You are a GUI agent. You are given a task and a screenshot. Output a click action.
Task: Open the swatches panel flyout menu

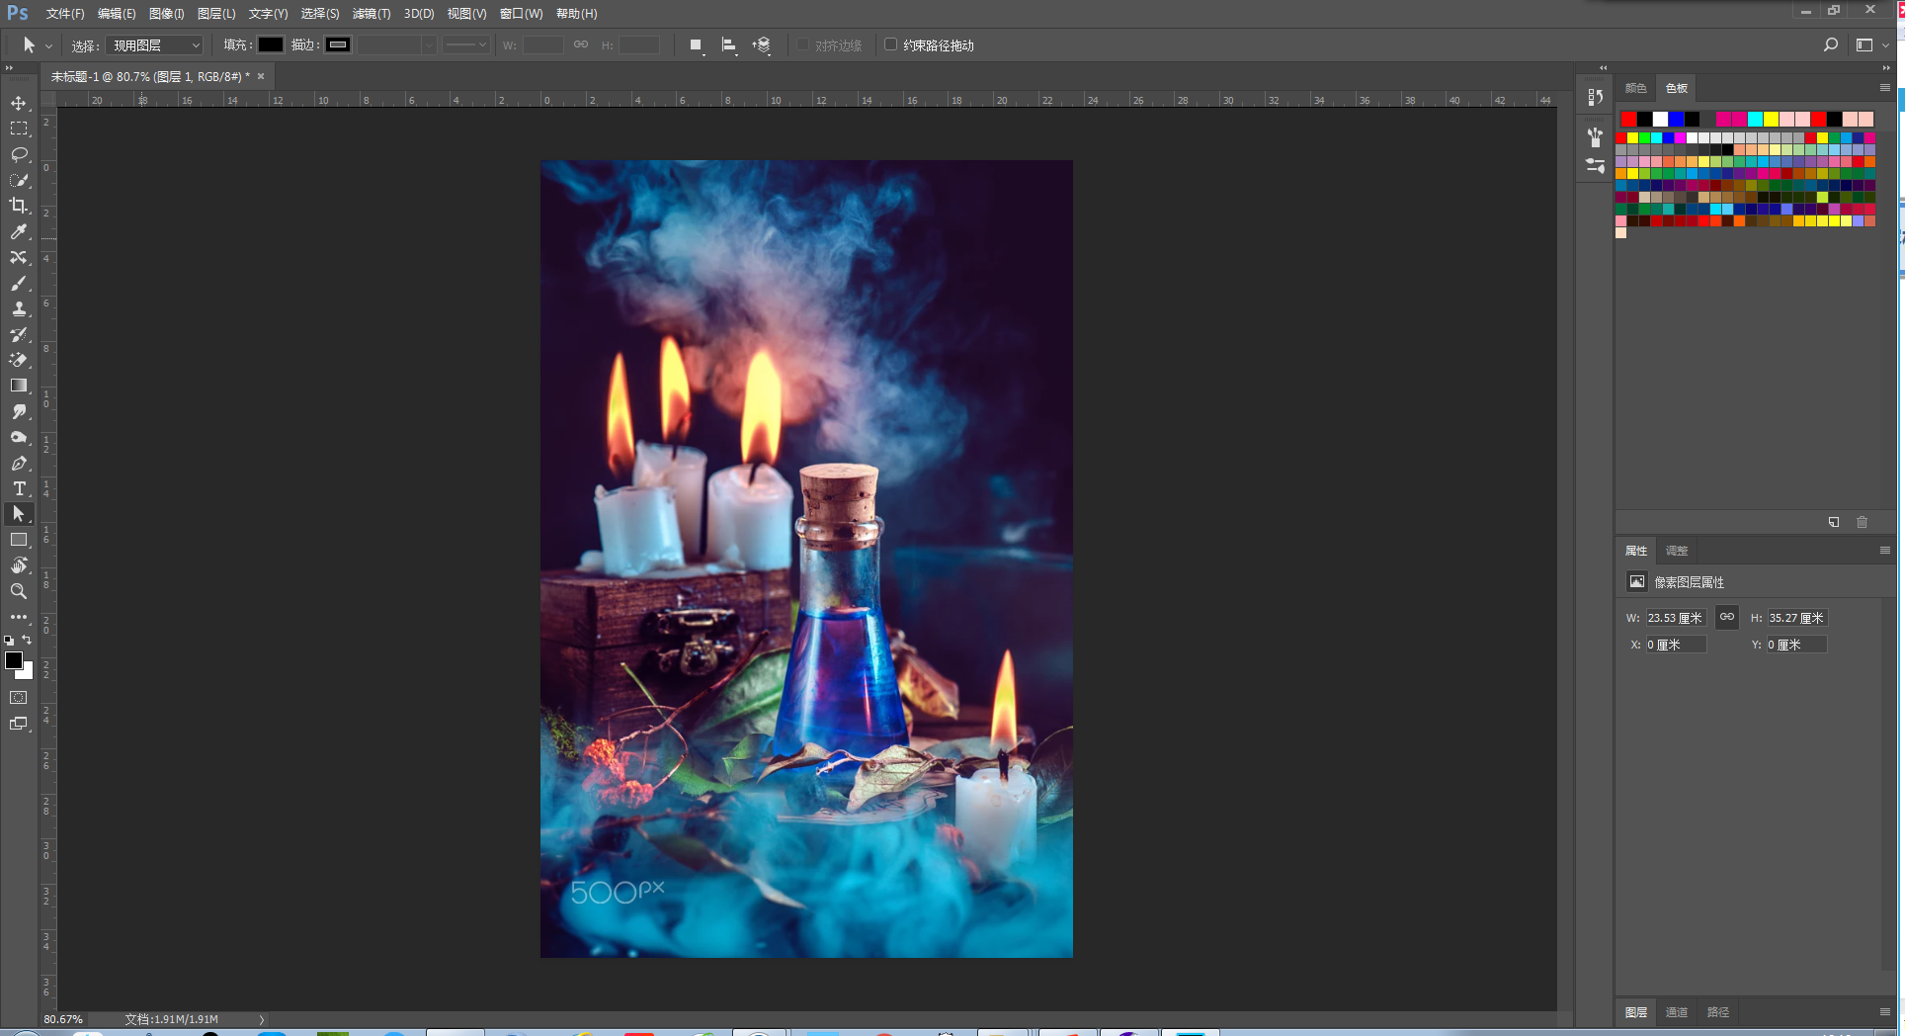pyautogui.click(x=1884, y=88)
